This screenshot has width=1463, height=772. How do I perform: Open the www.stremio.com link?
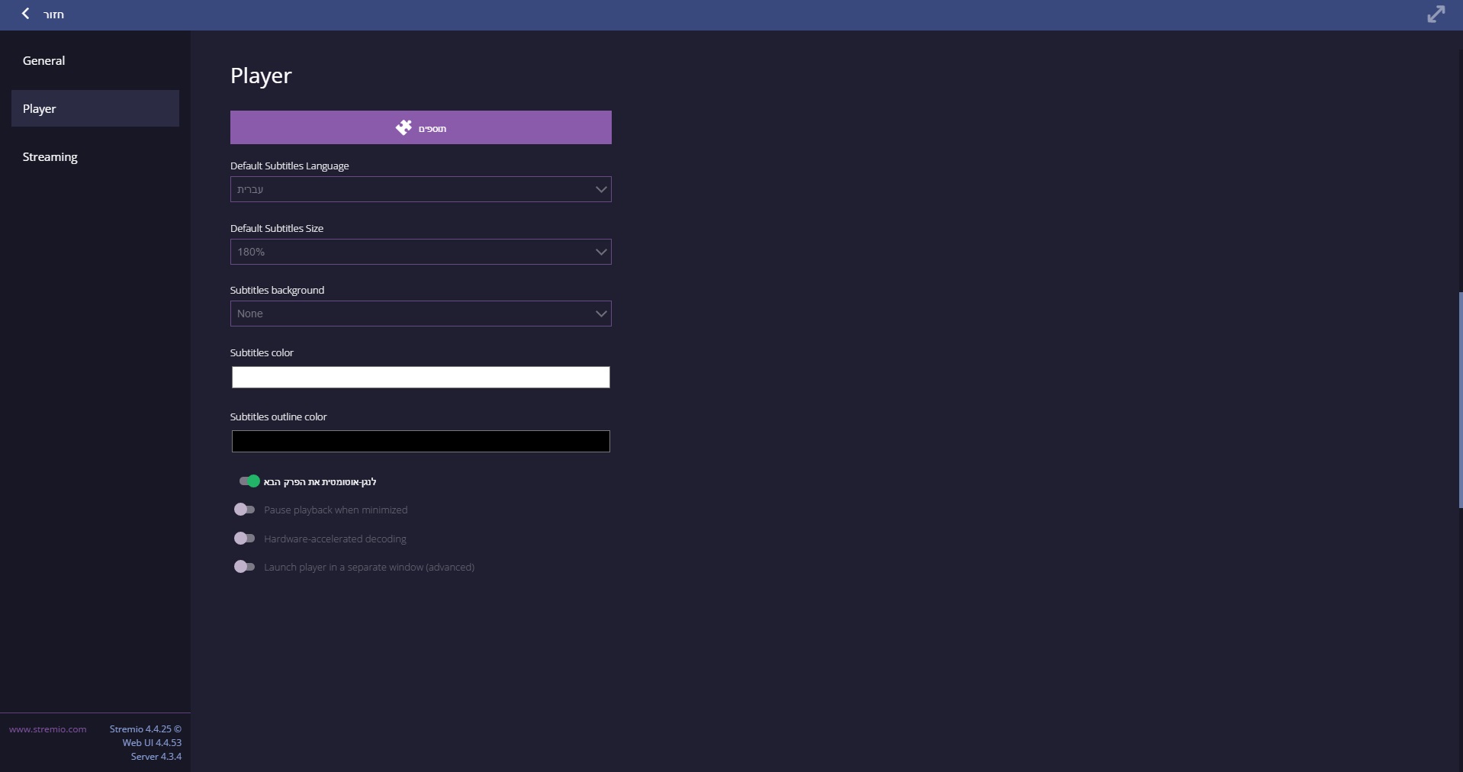click(47, 729)
